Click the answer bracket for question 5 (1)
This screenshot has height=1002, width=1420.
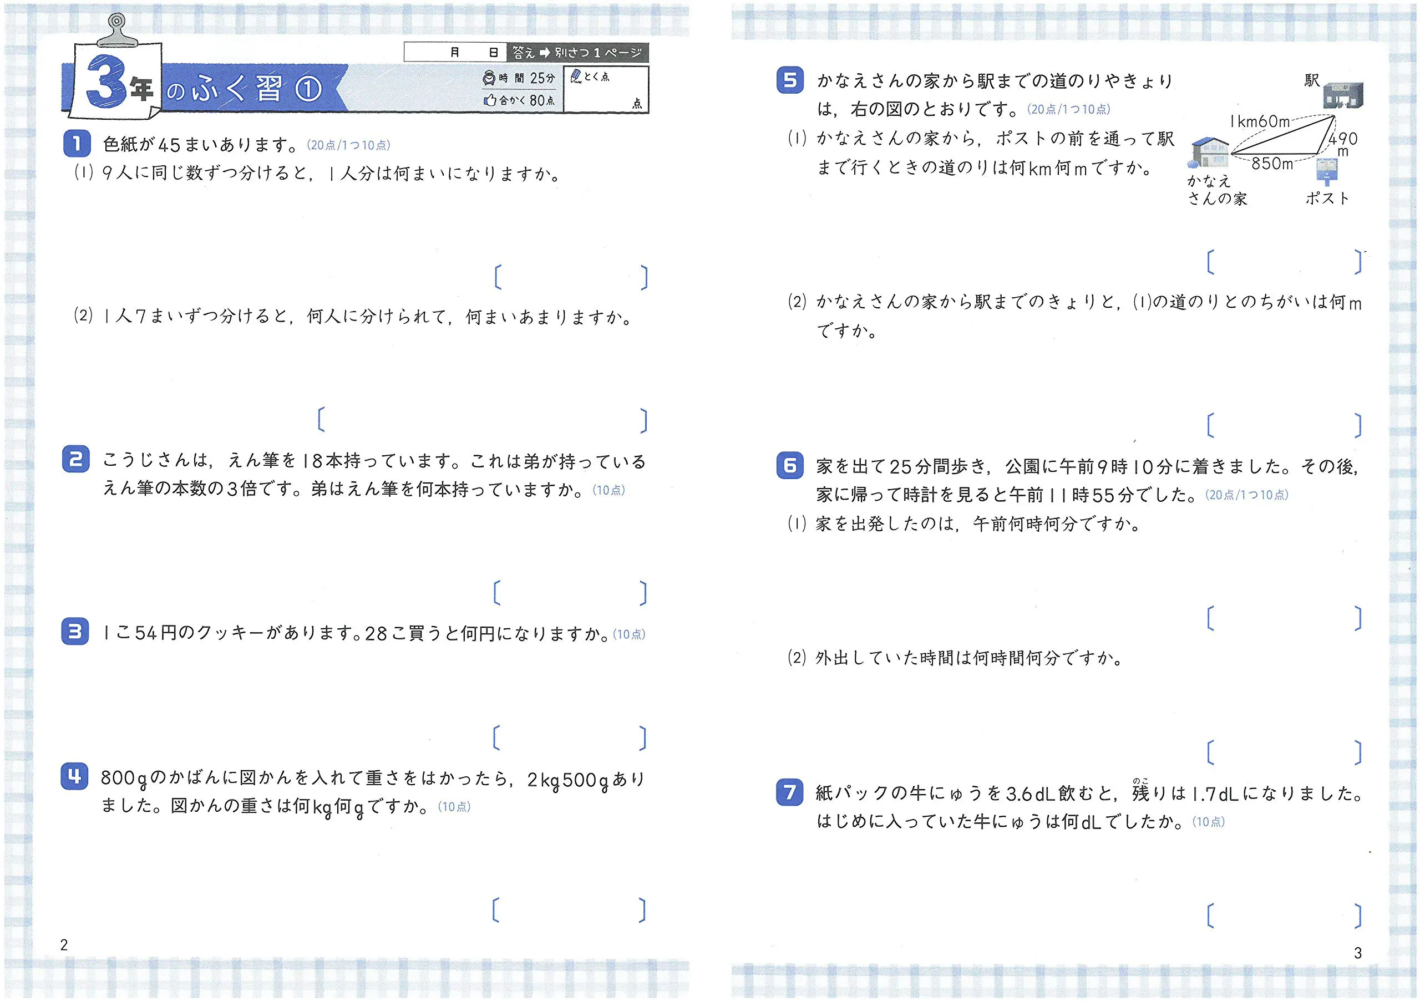(1285, 262)
